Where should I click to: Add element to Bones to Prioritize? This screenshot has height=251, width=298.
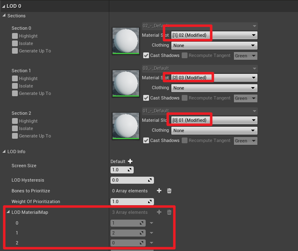click(x=159, y=191)
